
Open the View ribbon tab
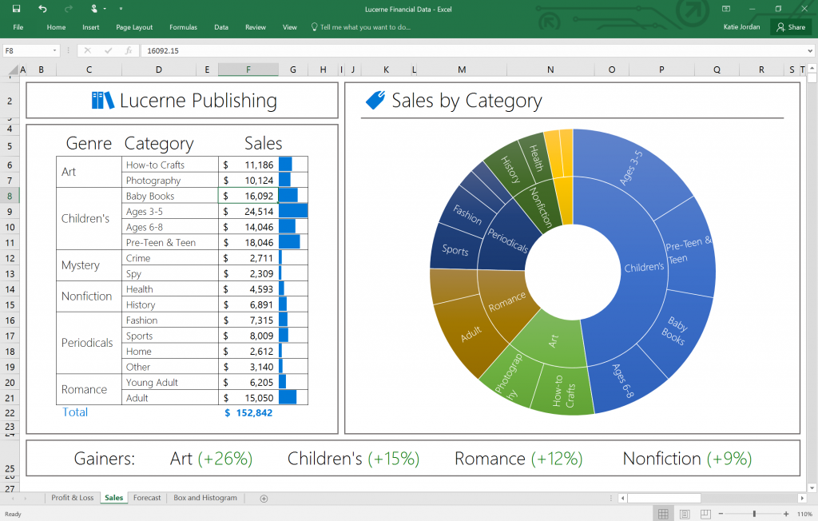pyautogui.click(x=289, y=27)
